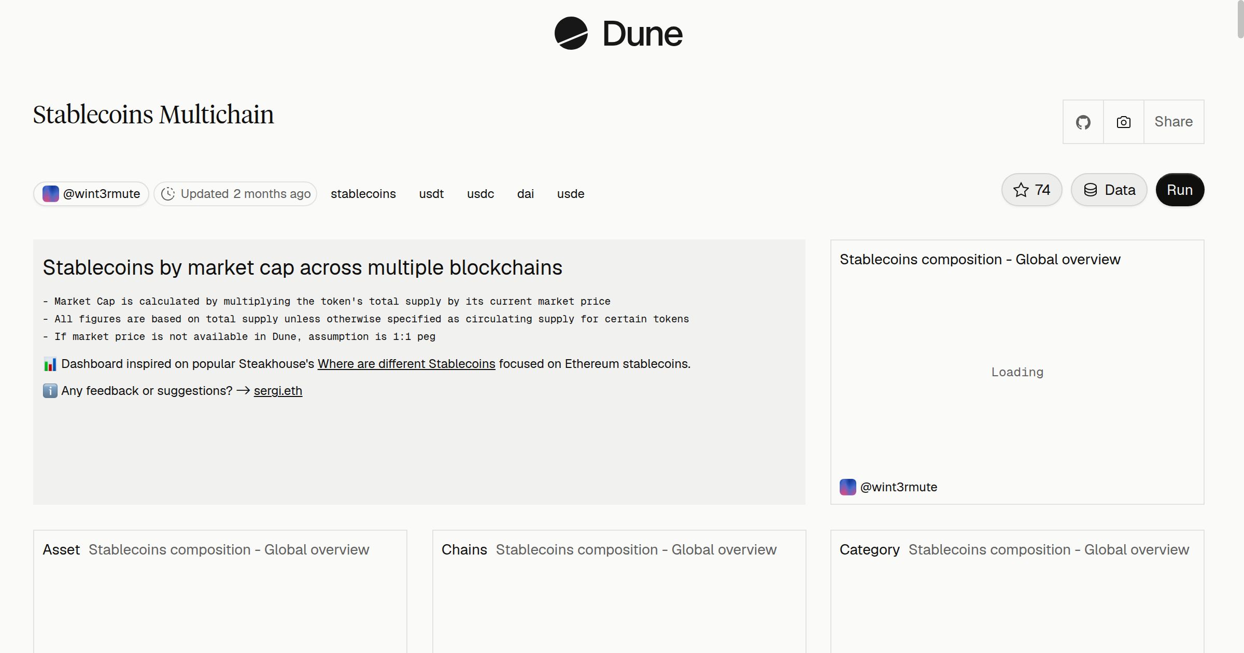Click the Stablecoins Multichain dashboard title
Viewport: 1244px width, 653px height.
153,115
